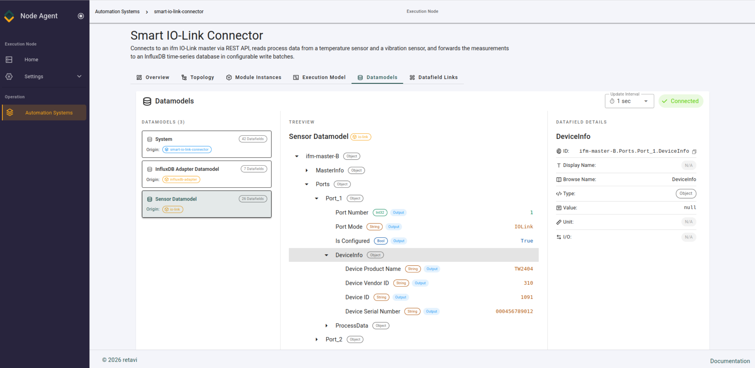Click the Unit ruler icon
Screen dimensions: 755x368
coord(559,222)
